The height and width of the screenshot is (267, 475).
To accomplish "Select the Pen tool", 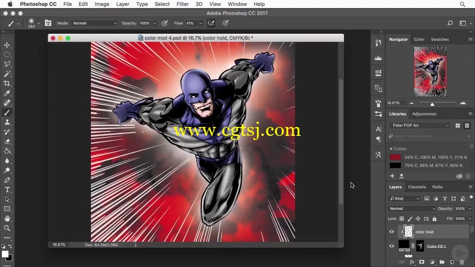I will [x=7, y=180].
